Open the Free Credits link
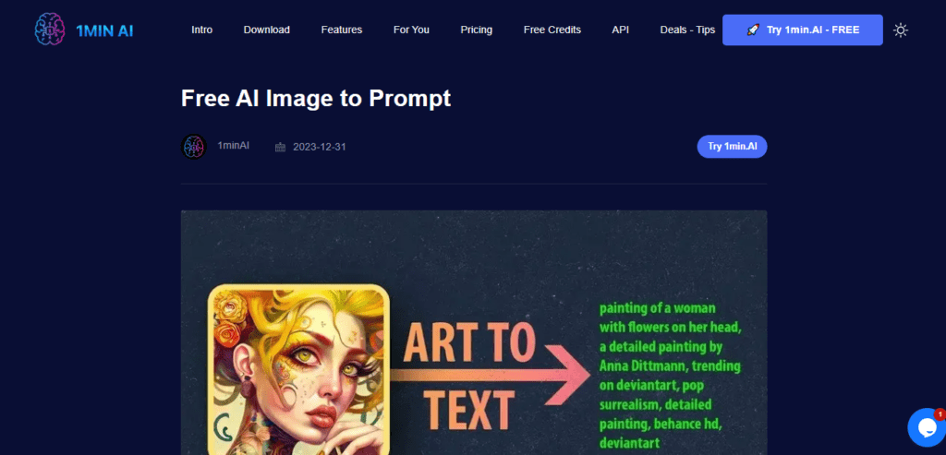946x455 pixels. click(552, 30)
